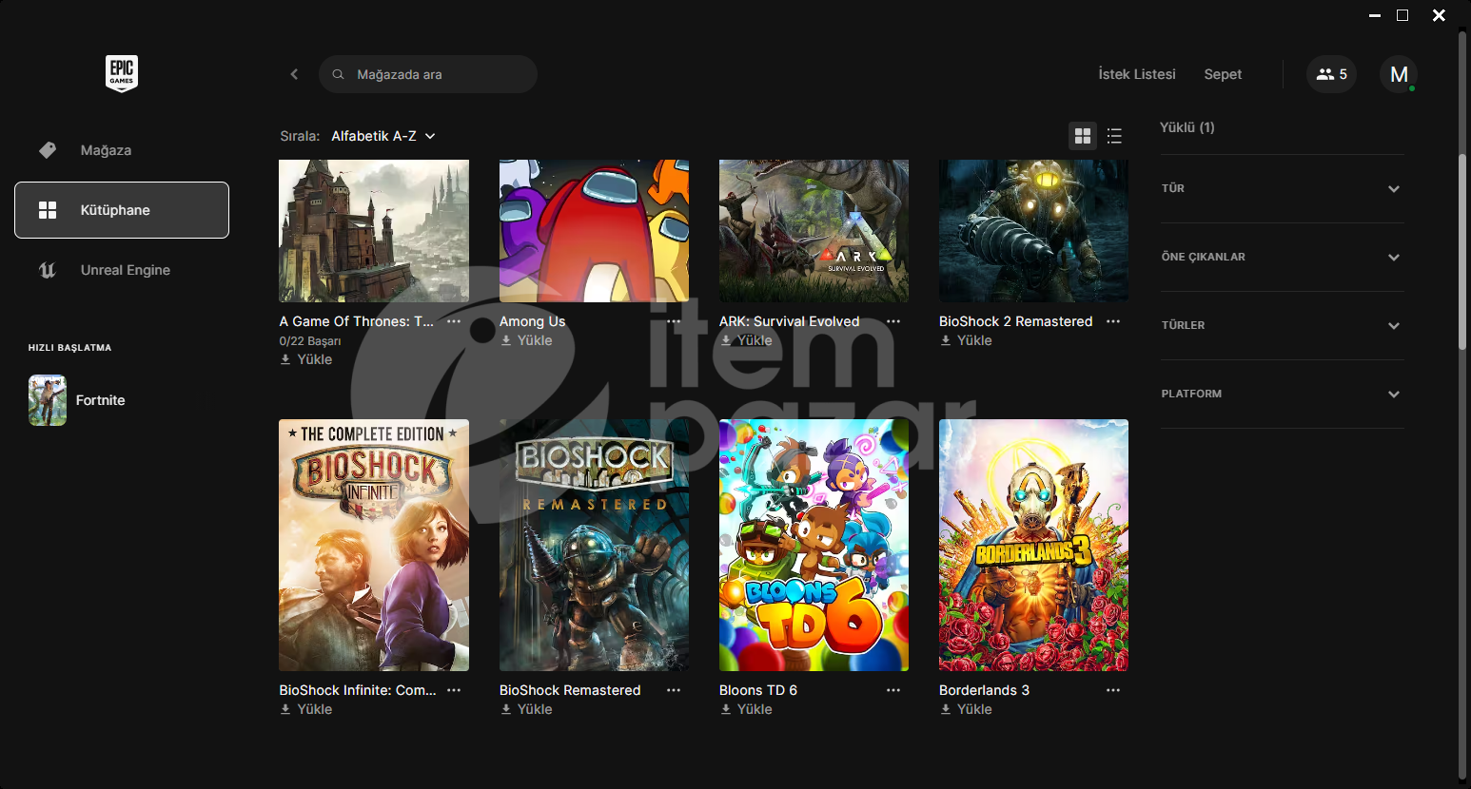Filter by Yüklü (1) installed

point(1187,127)
